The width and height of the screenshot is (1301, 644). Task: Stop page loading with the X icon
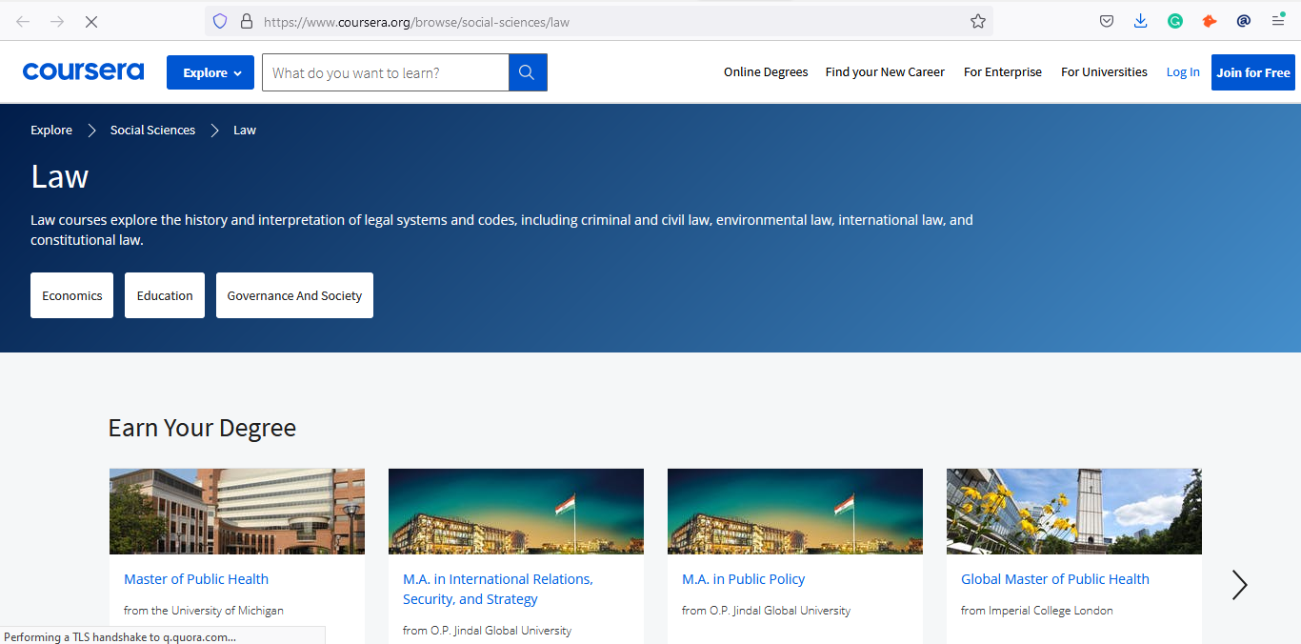pyautogui.click(x=91, y=21)
